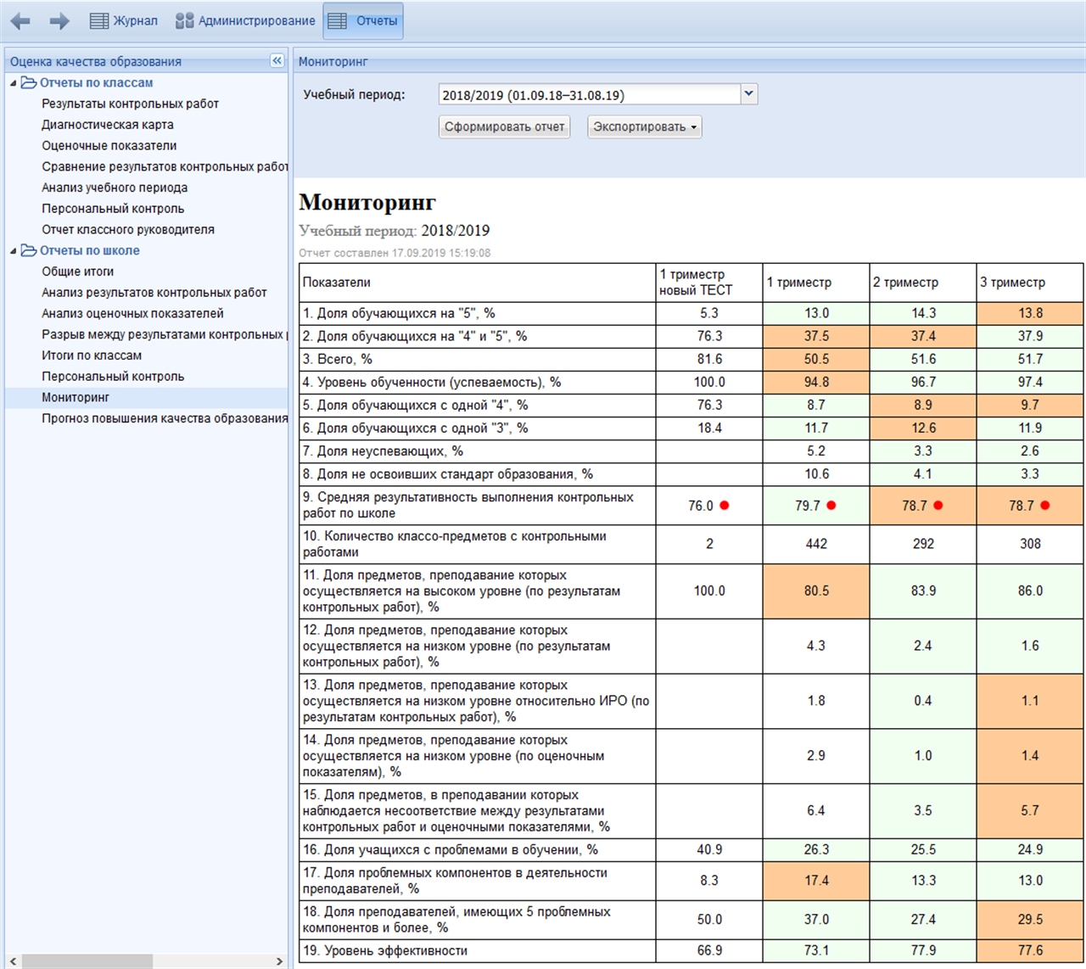Click red dot next to 76.0 value

pos(725,505)
